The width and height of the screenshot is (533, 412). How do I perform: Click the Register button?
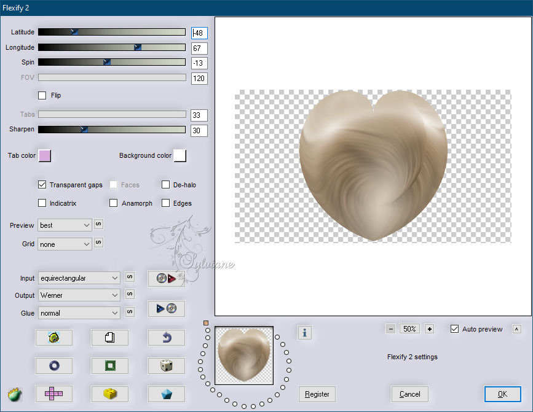[x=317, y=394]
